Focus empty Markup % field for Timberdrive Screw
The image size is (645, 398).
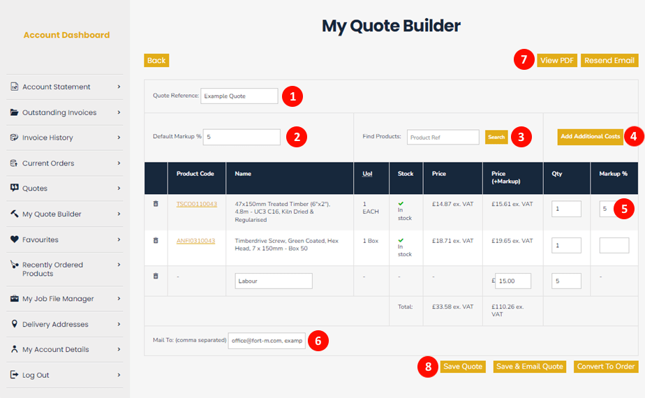pyautogui.click(x=614, y=245)
